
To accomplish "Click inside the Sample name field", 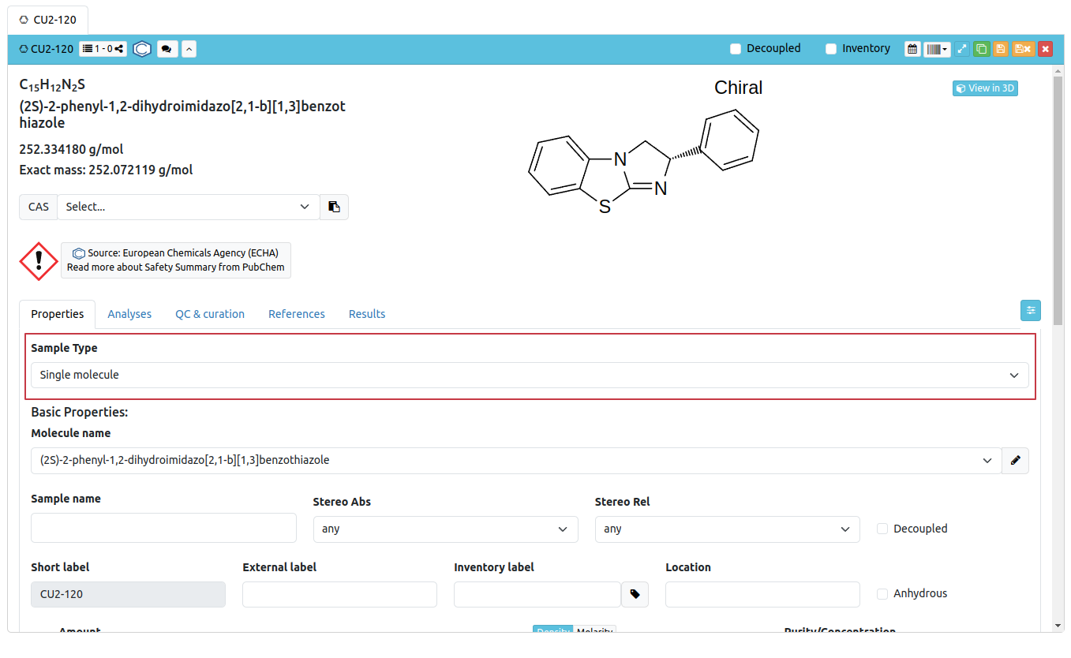I will click(163, 528).
